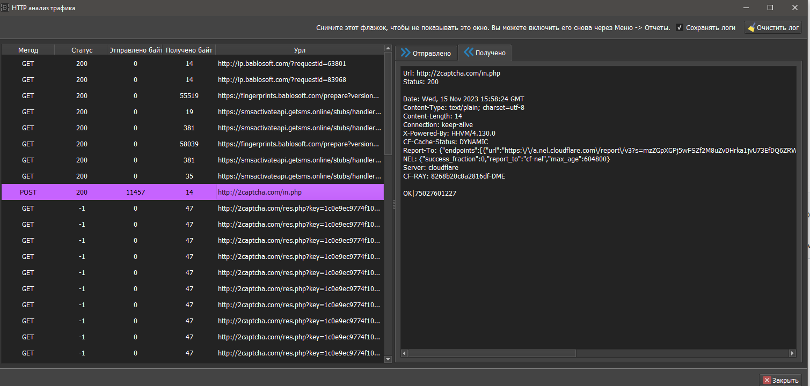Click the HTTP traffic analyzer window icon
The image size is (810, 386).
(5, 8)
